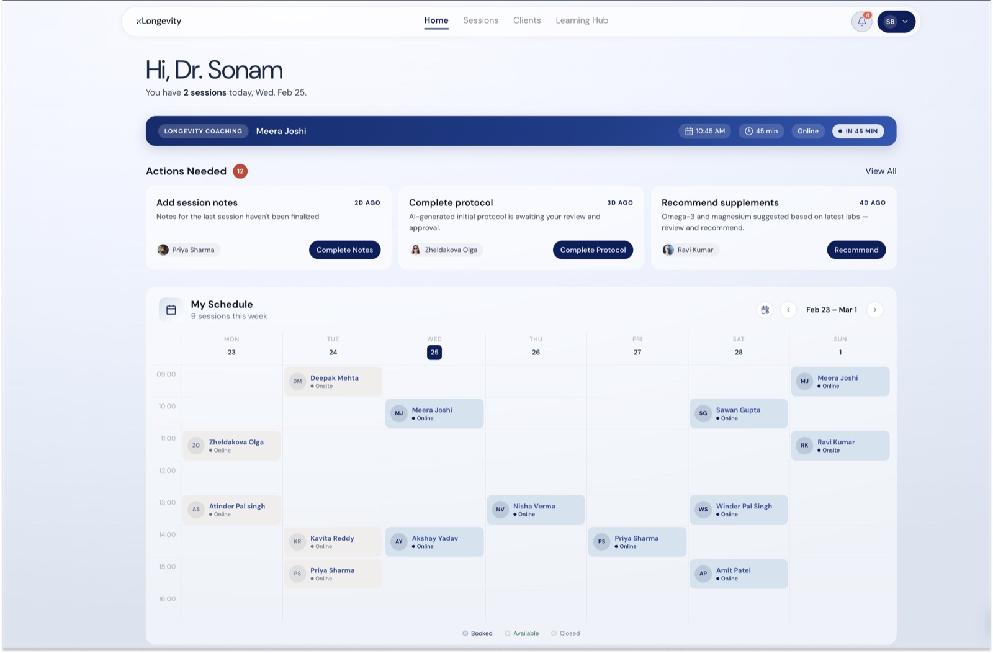Click the Available legend marker

pyautogui.click(x=507, y=634)
